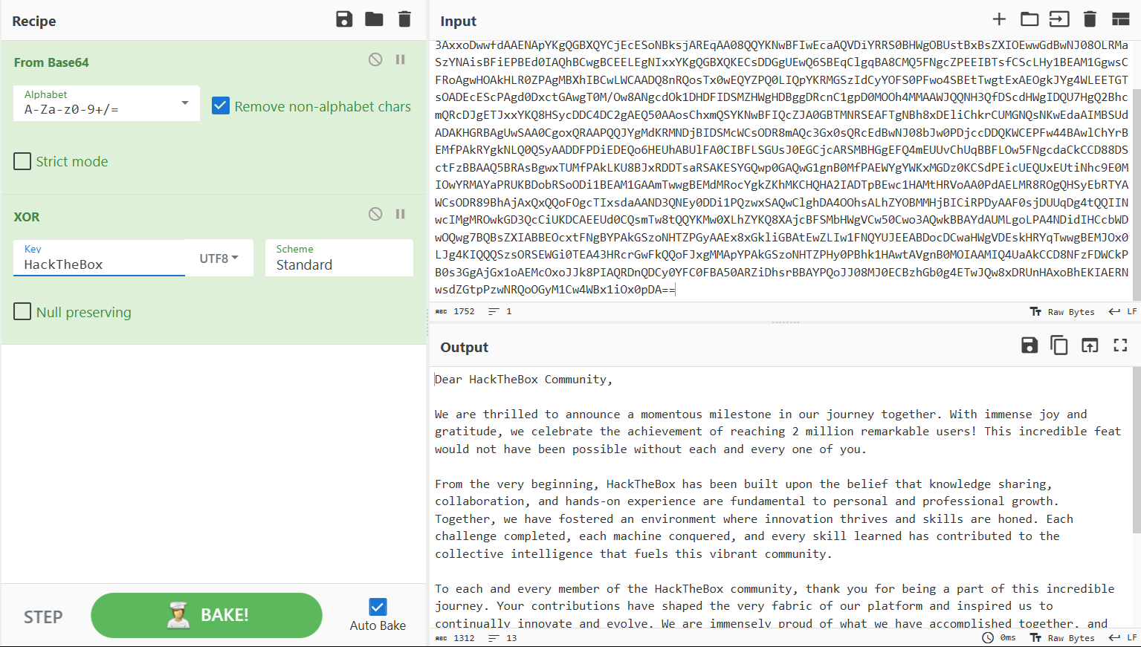Open folder as input

pyautogui.click(x=1030, y=19)
